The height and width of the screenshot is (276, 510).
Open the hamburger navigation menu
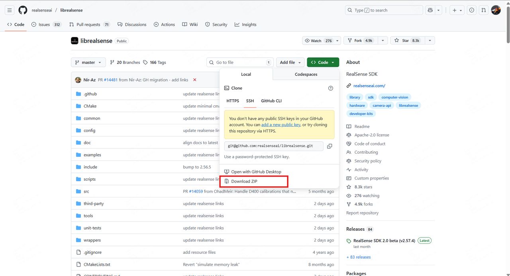(10, 10)
